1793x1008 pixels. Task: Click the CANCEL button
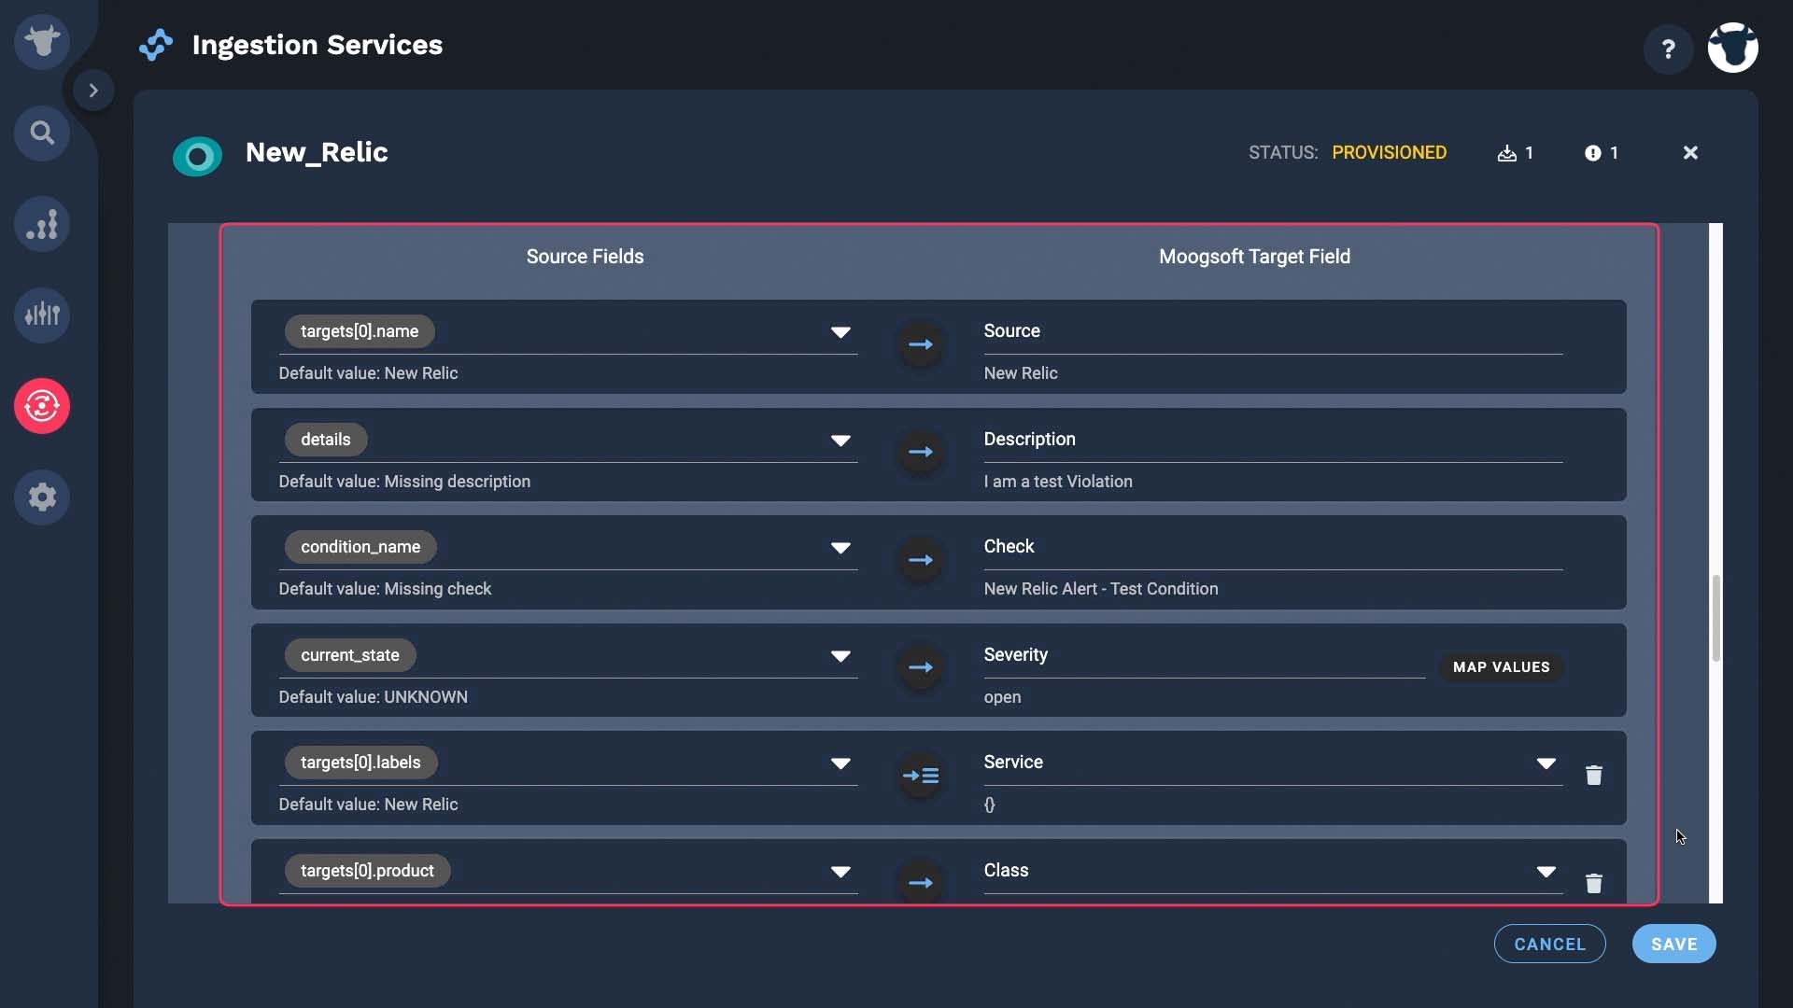coord(1549,944)
